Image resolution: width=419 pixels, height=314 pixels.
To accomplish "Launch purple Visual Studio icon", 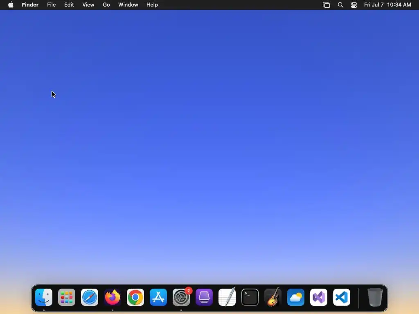I will 319,297.
